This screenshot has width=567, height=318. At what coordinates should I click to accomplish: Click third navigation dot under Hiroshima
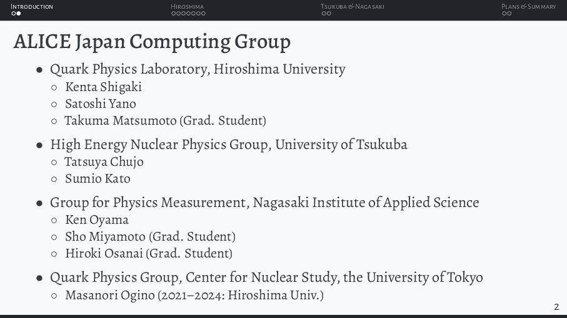point(183,13)
